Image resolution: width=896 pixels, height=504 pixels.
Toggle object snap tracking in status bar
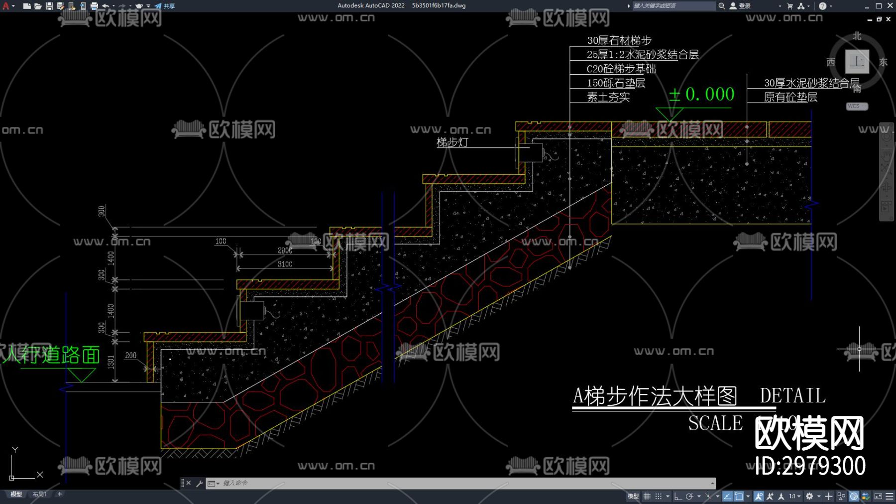(x=727, y=496)
